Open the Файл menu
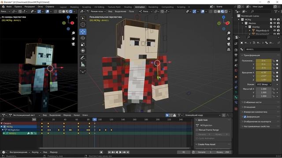The height and width of the screenshot is (158, 282). pyautogui.click(x=9, y=7)
